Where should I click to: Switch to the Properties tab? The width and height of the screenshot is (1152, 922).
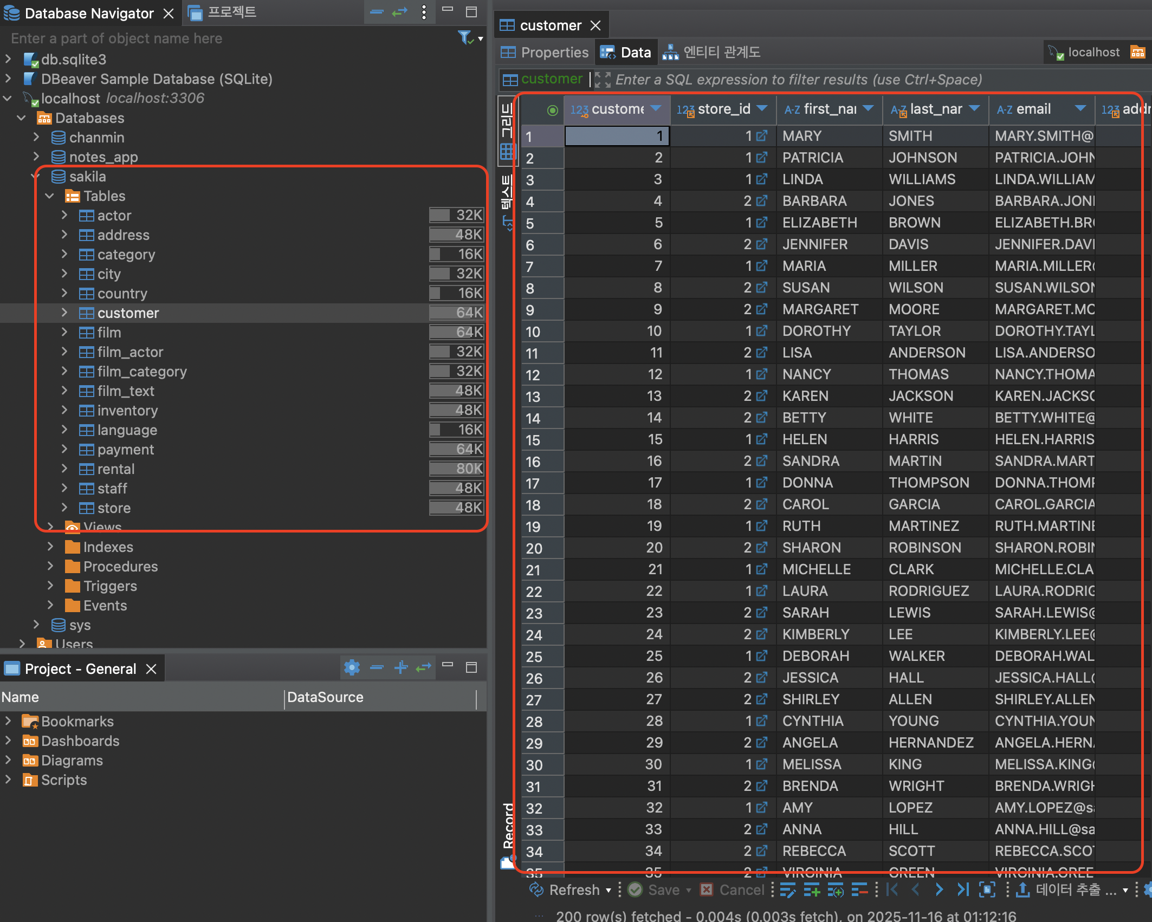tap(545, 53)
